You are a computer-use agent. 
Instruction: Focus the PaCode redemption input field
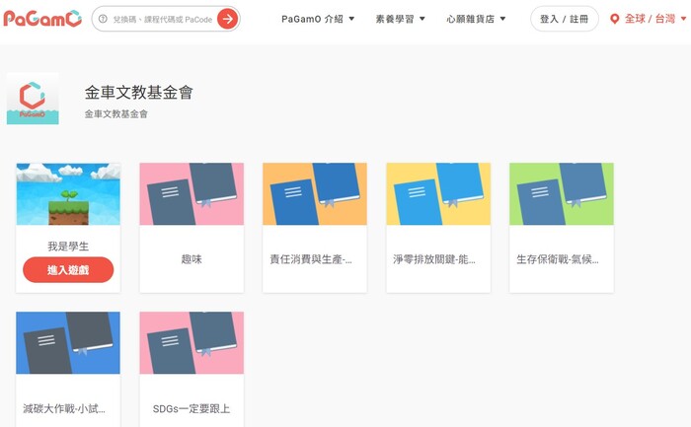pyautogui.click(x=162, y=20)
